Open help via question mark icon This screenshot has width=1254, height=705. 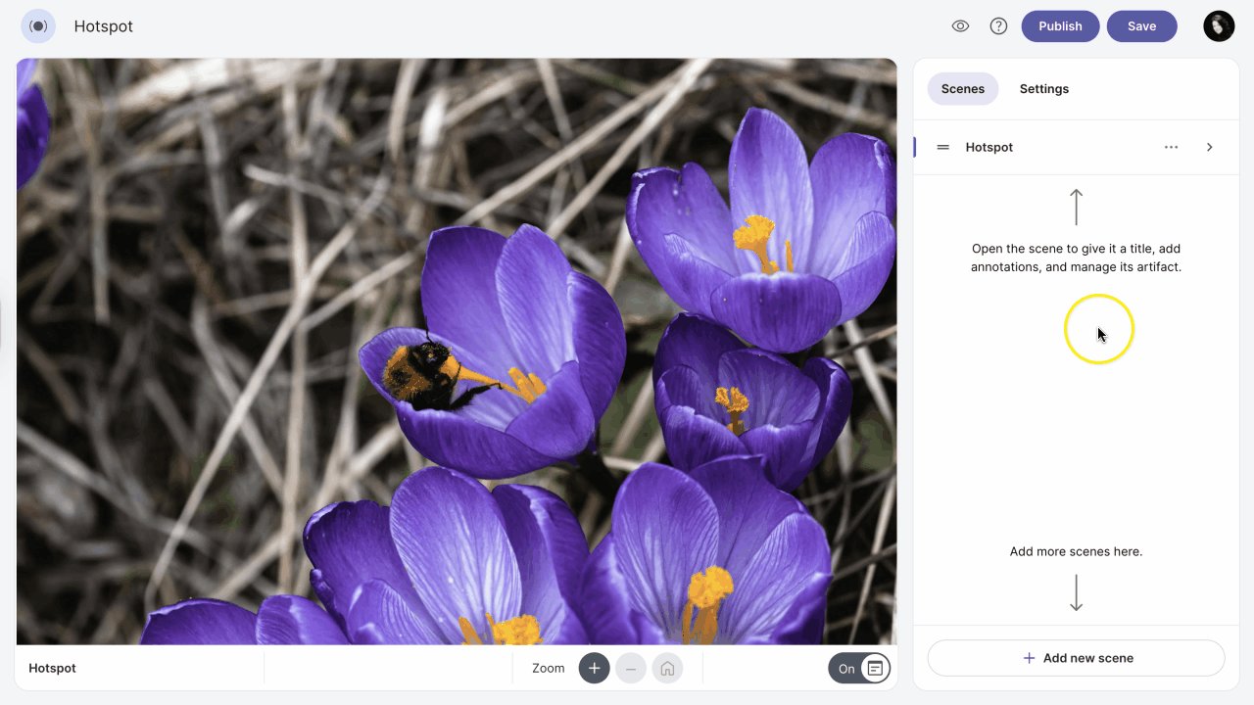998,26
